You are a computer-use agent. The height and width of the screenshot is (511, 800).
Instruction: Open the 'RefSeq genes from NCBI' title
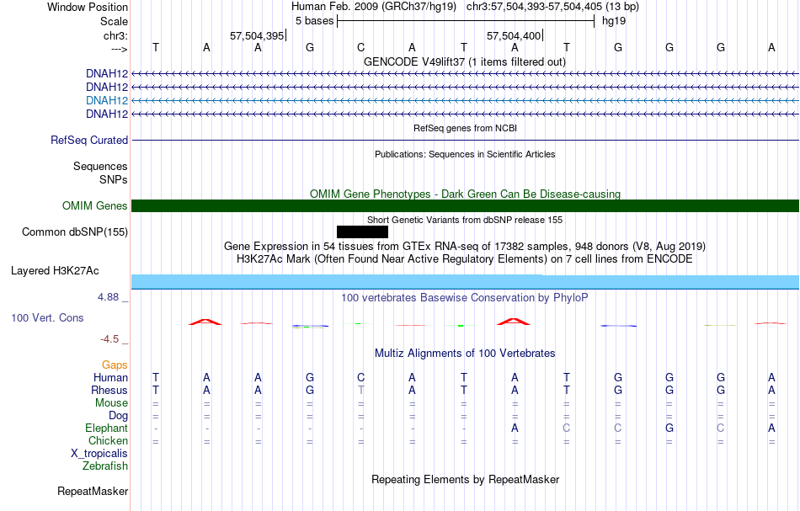(x=465, y=128)
